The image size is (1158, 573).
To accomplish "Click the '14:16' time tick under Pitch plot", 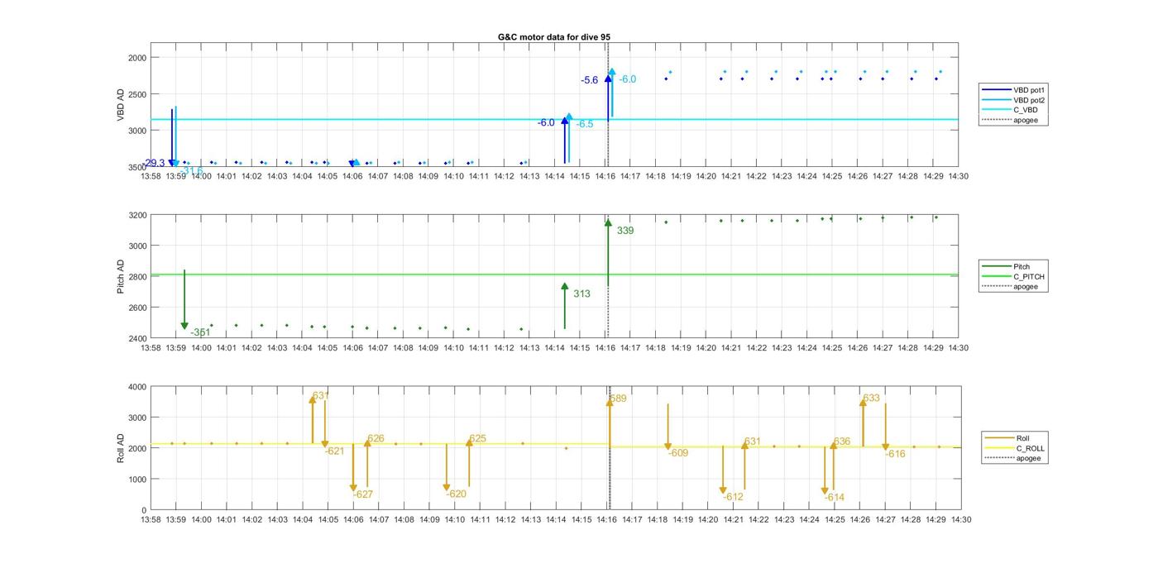I will pos(605,348).
